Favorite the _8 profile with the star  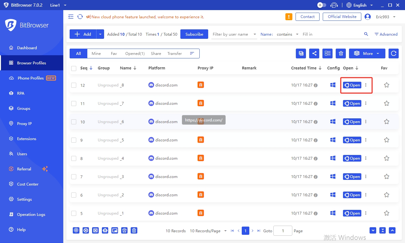(386, 85)
